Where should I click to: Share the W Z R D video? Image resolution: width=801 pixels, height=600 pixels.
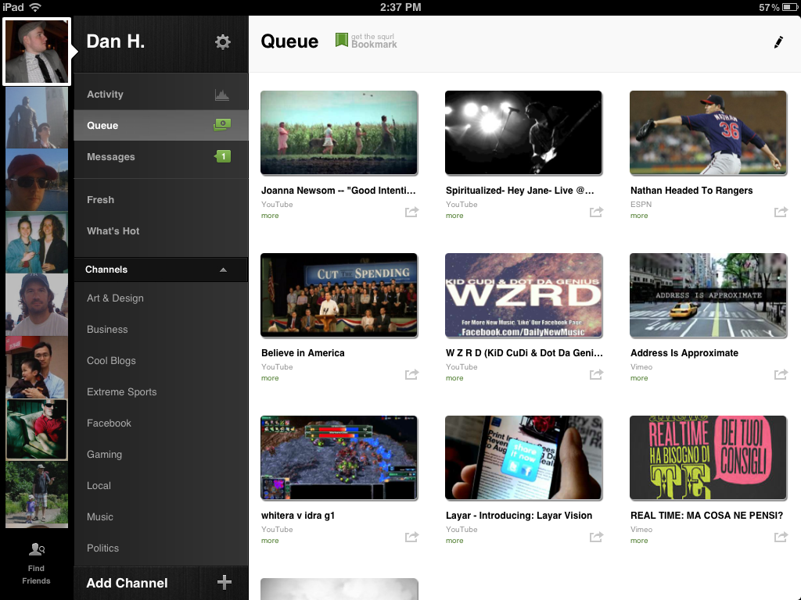tap(596, 374)
